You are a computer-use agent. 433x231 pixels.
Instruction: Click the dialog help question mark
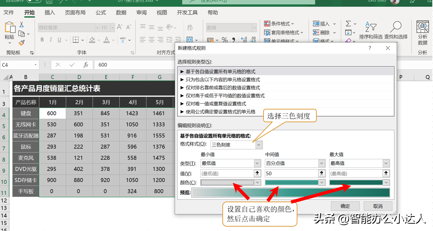click(x=370, y=48)
